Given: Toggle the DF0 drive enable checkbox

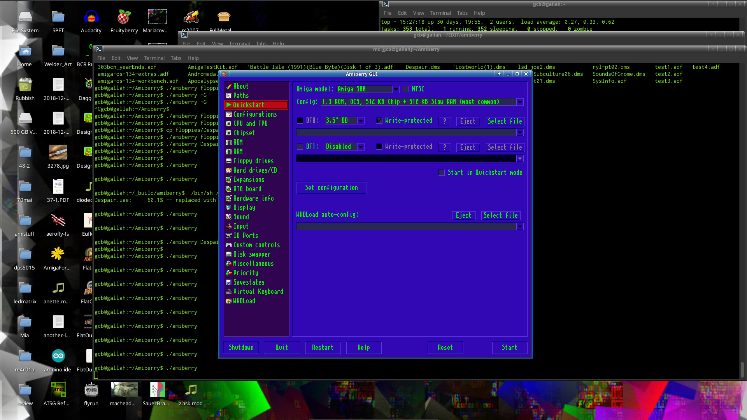Looking at the screenshot, I should tap(300, 121).
